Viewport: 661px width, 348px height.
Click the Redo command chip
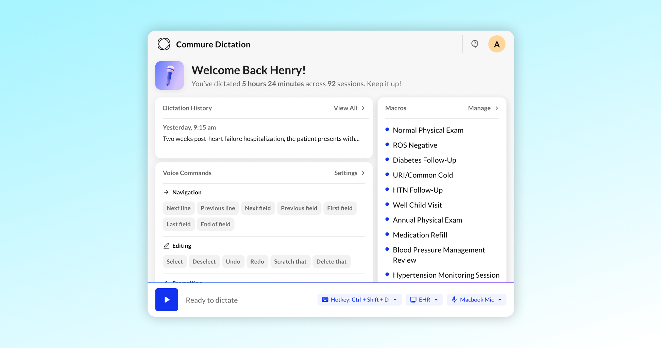pos(257,262)
